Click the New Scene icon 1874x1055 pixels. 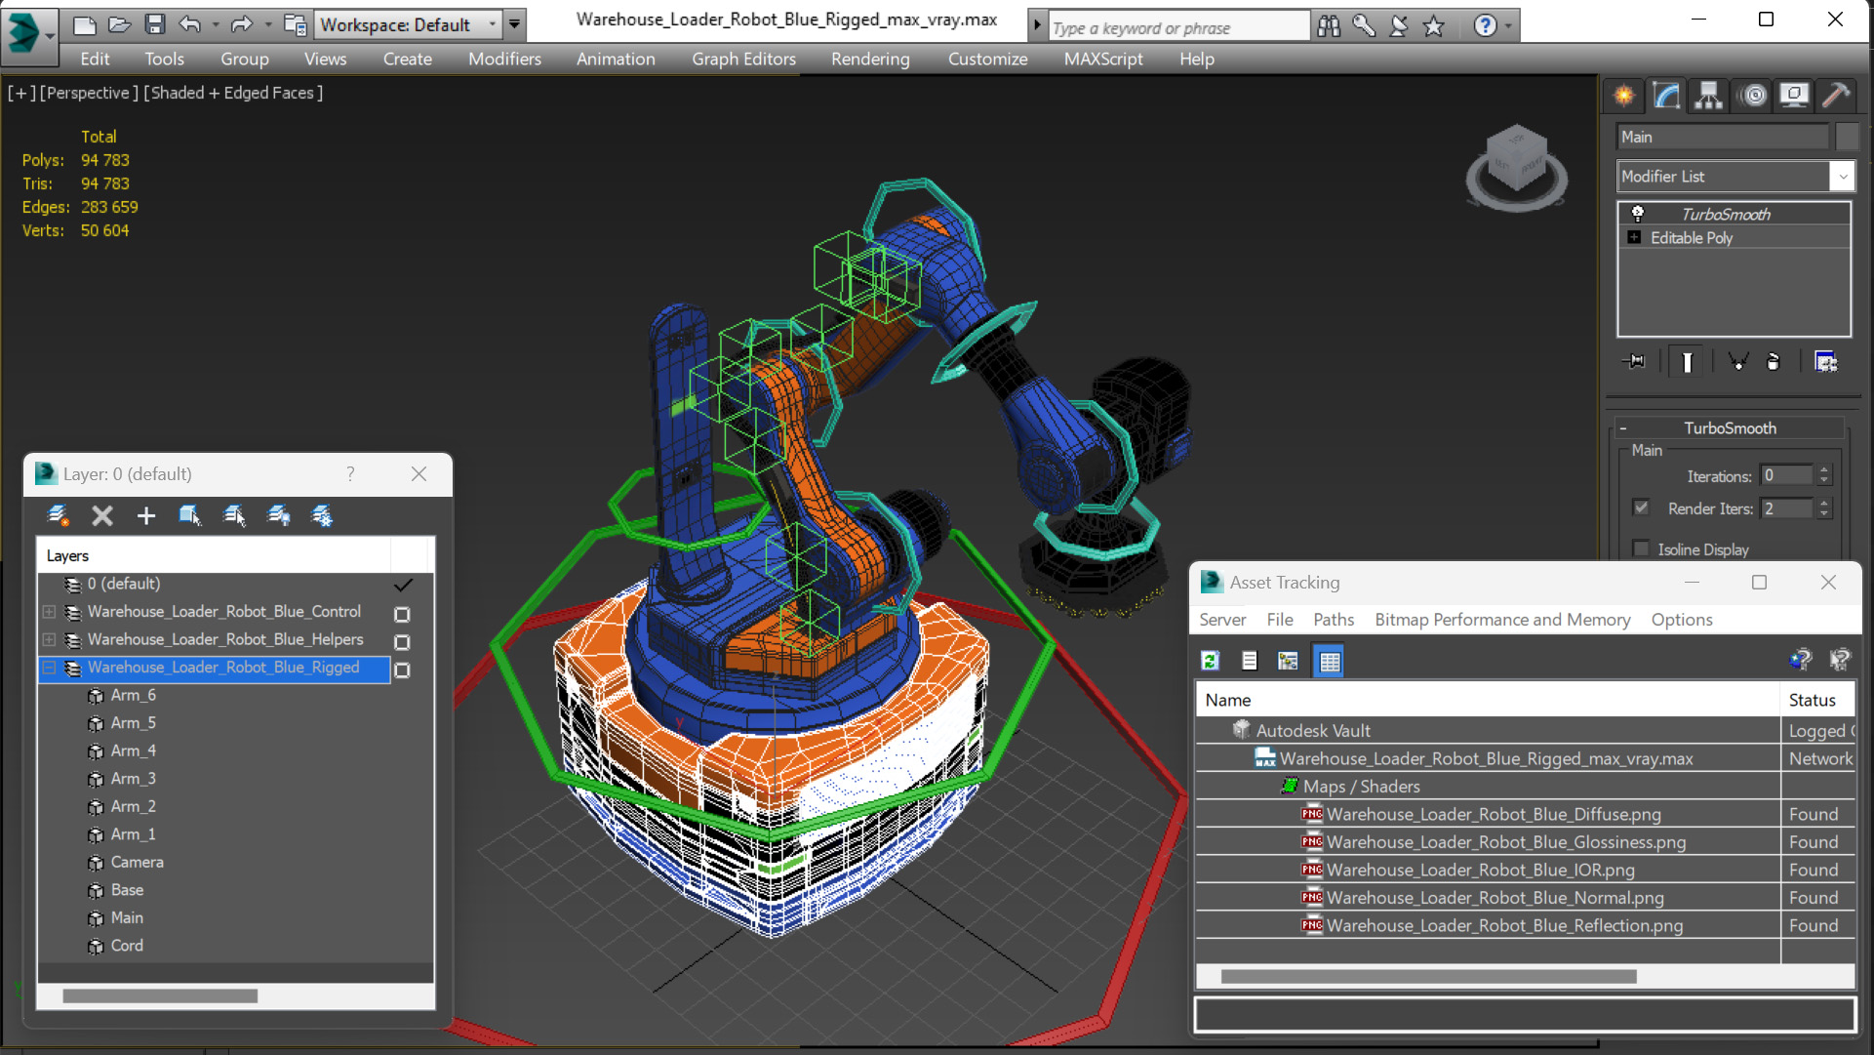tap(85, 24)
